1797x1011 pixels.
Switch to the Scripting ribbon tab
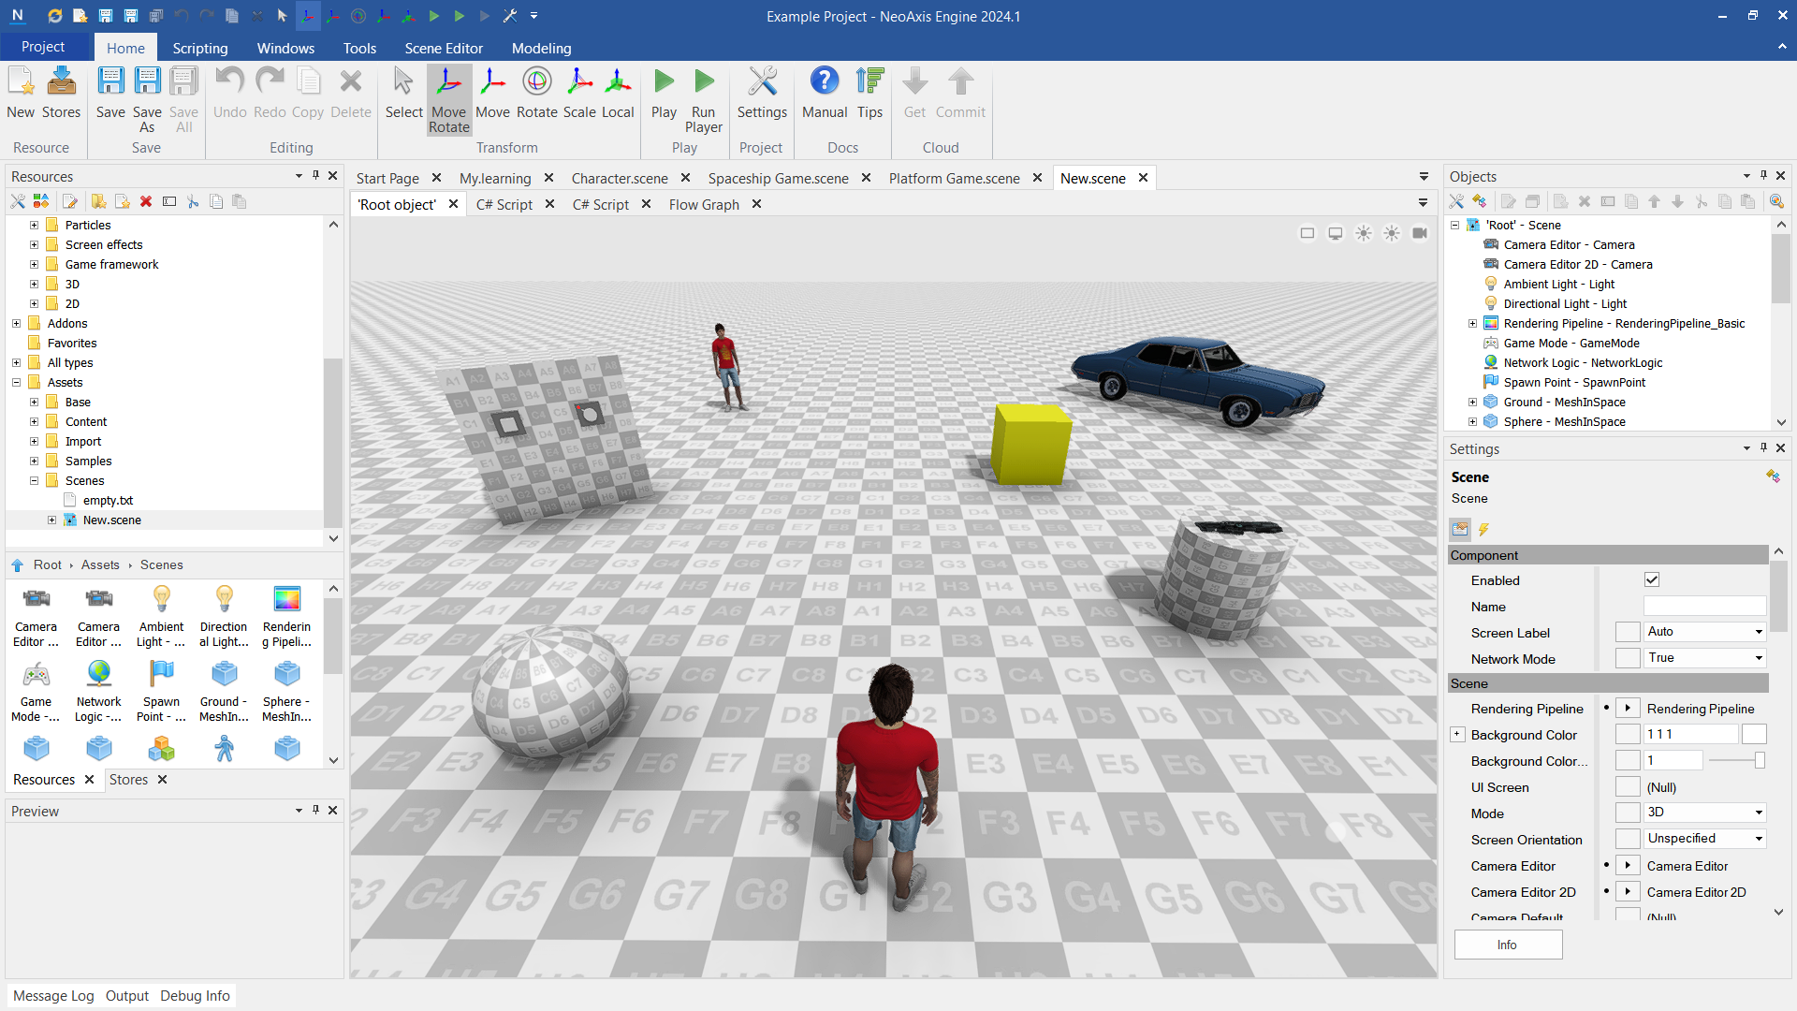pyautogui.click(x=199, y=48)
